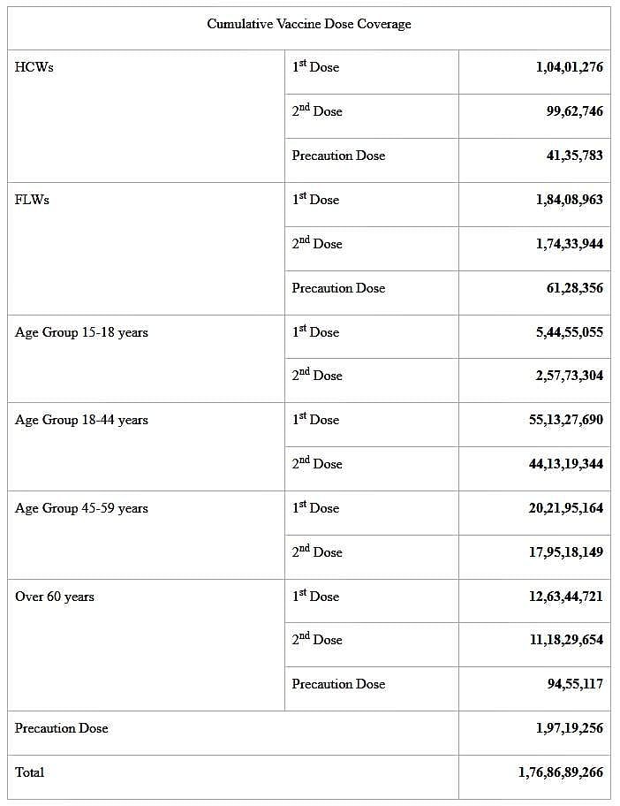Select the value 55,13,27,690
620x806 pixels.
(566, 420)
